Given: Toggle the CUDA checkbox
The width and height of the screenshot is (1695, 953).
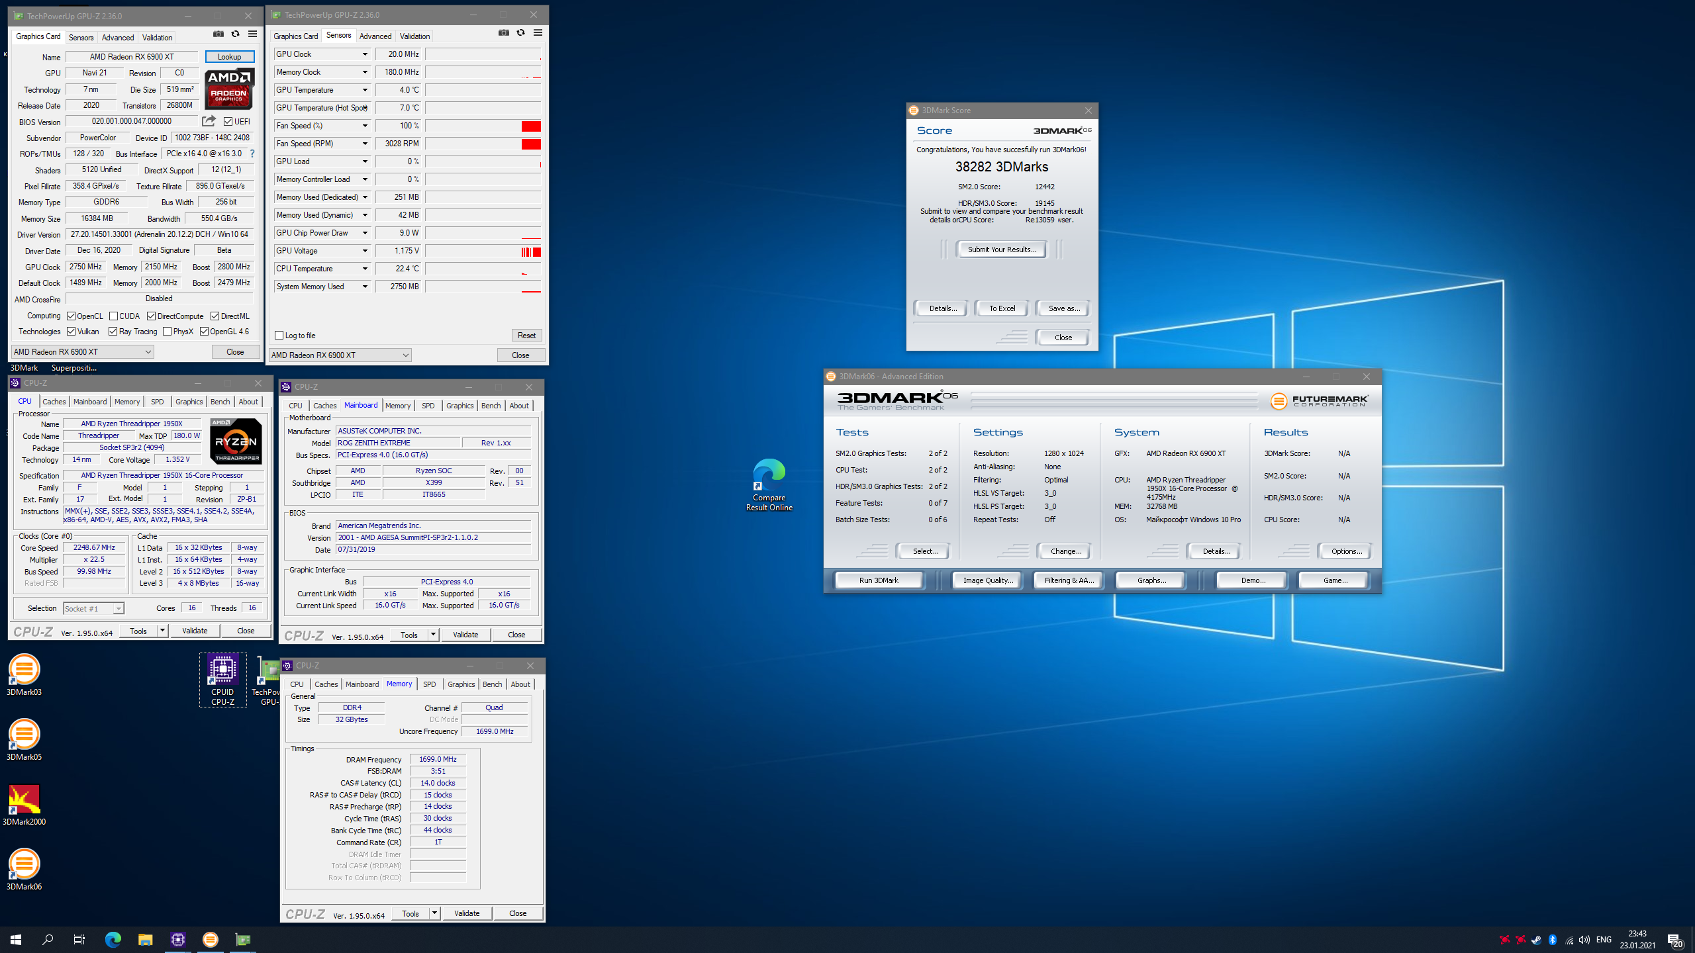Looking at the screenshot, I should tap(113, 316).
